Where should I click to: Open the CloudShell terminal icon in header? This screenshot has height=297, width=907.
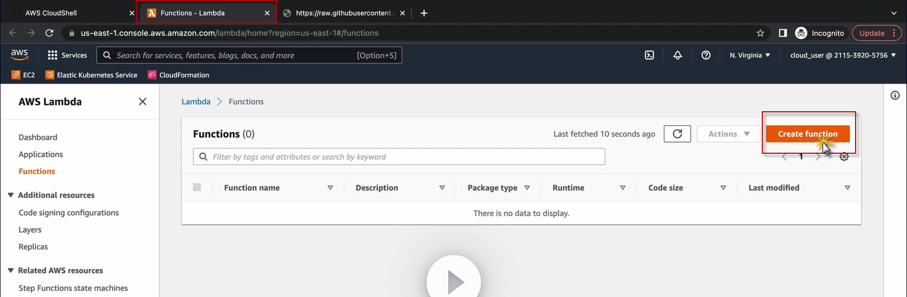649,55
